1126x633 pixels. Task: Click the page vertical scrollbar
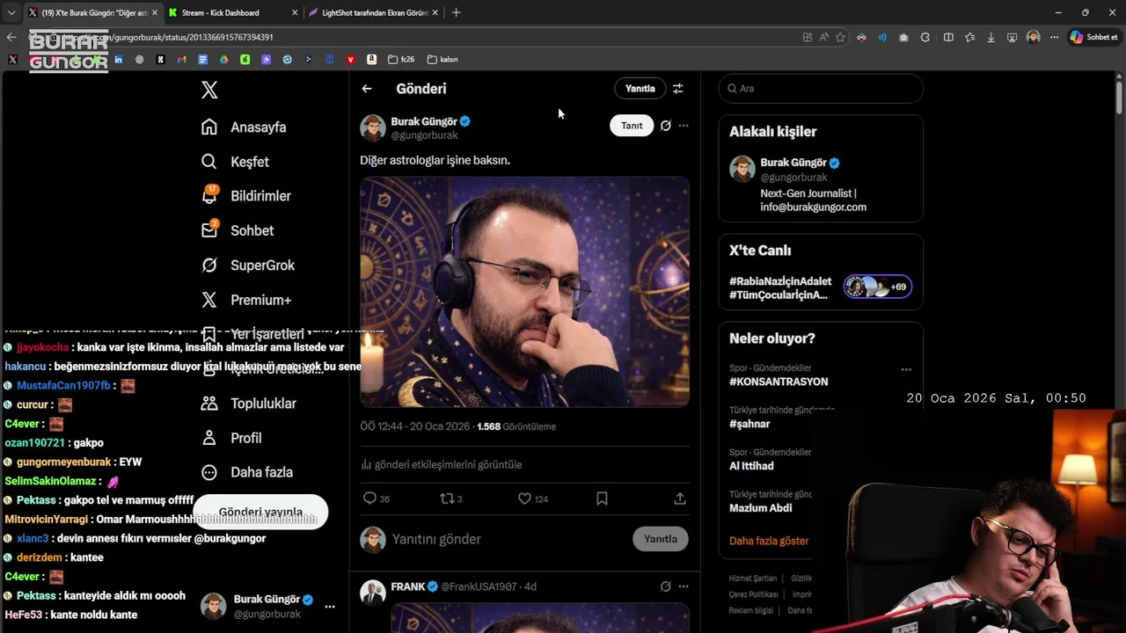1119,97
